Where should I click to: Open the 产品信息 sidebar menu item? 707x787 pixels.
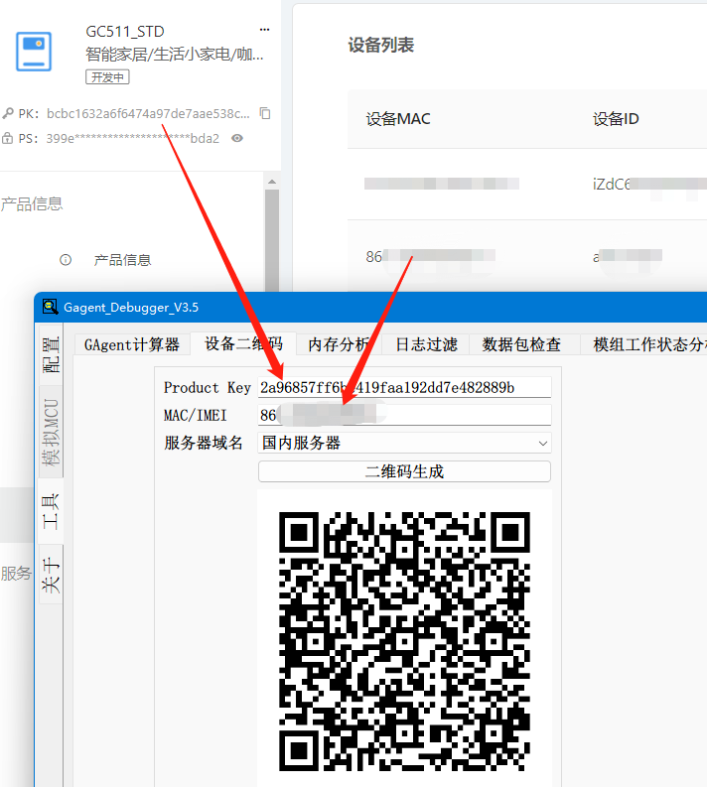pos(122,259)
